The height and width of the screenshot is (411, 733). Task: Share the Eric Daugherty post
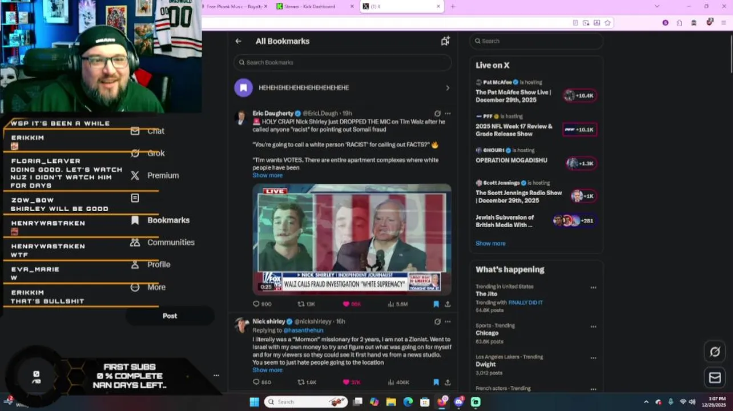pos(448,304)
